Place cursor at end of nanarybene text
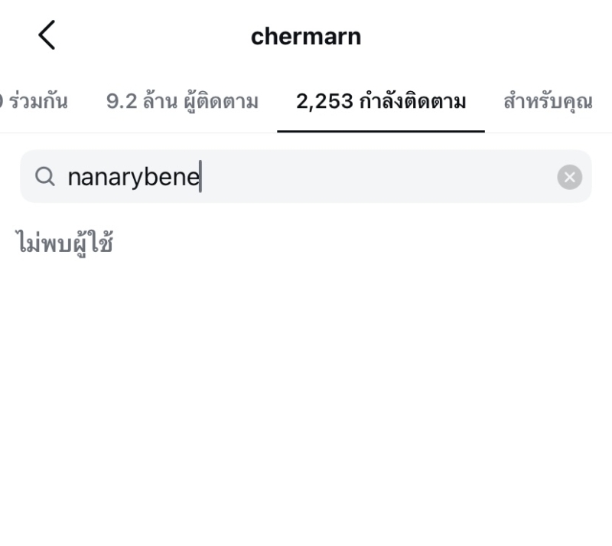The width and height of the screenshot is (612, 546). coord(200,178)
